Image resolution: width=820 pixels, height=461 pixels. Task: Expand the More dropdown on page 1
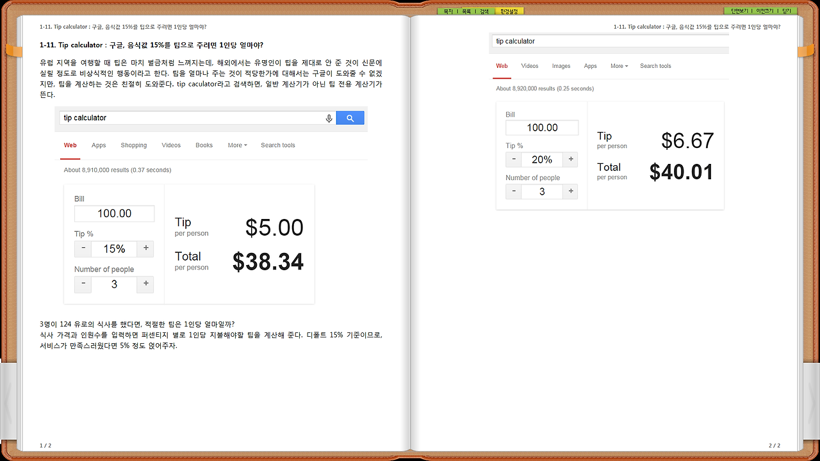pos(238,145)
